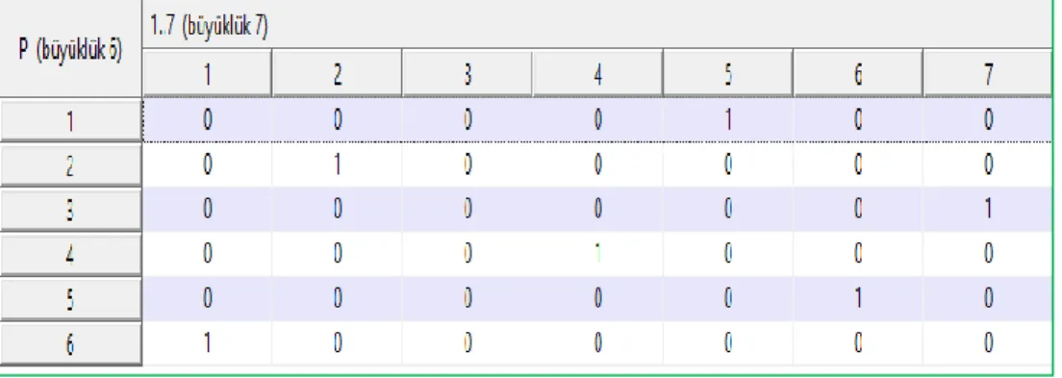The width and height of the screenshot is (1062, 378).
Task: Select cell at row 3, column 3
Action: pyautogui.click(x=468, y=210)
